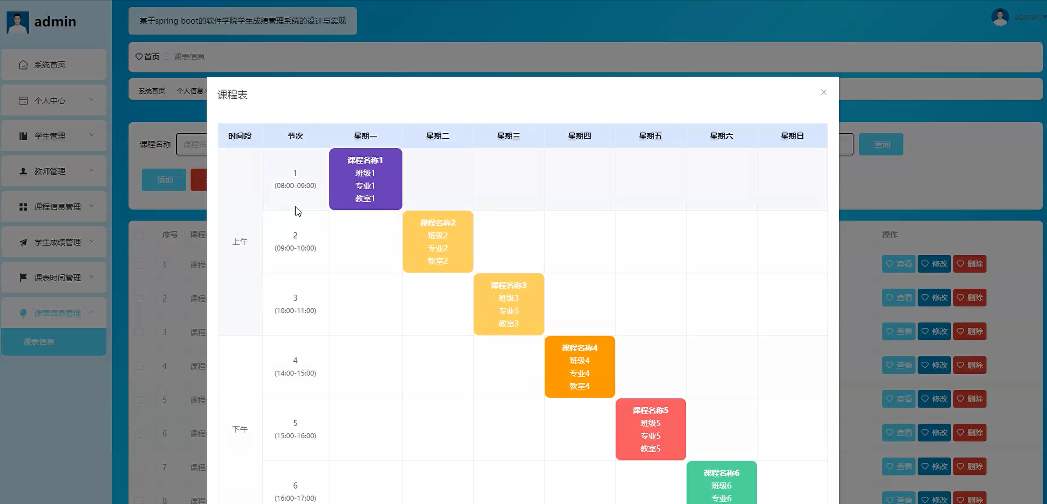Image resolution: width=1047 pixels, height=504 pixels.
Task: Click the heart icon before 首页 breadcrumb
Action: coord(139,57)
